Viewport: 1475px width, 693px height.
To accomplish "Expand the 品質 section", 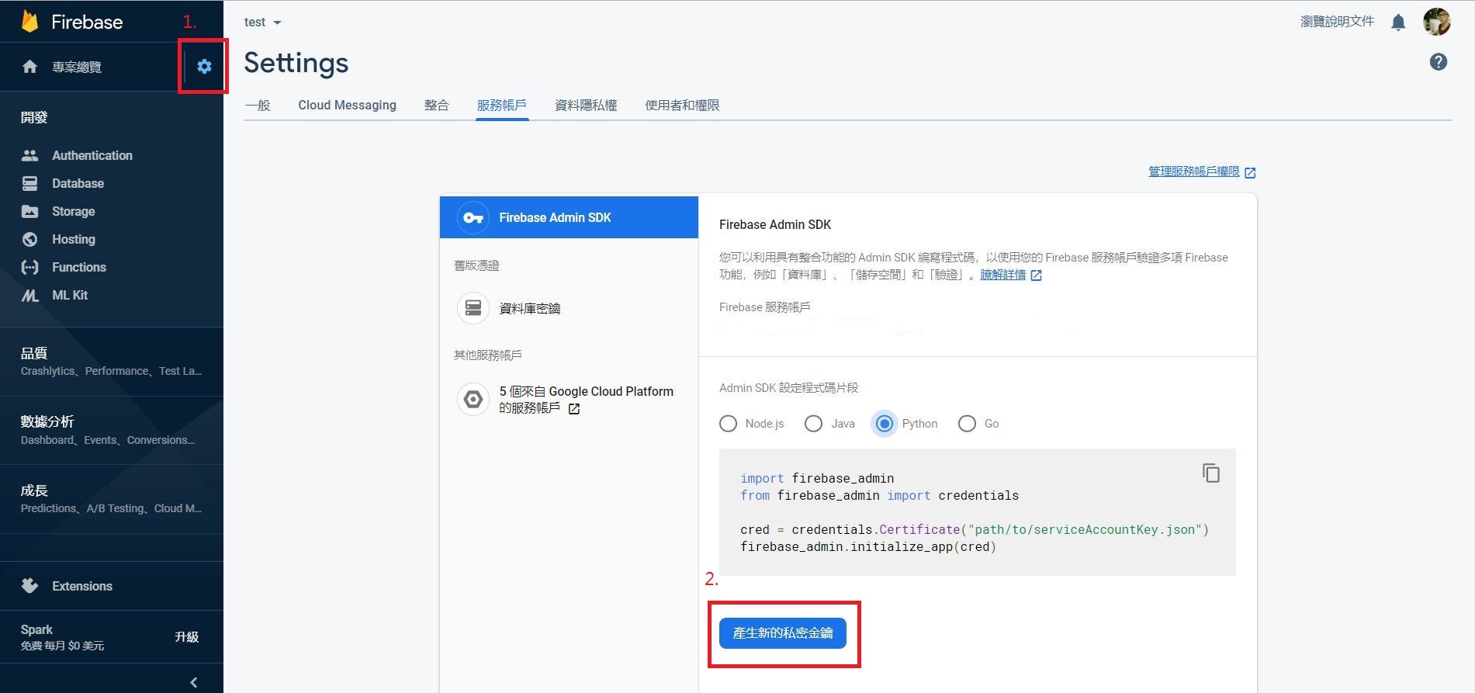I will pyautogui.click(x=112, y=362).
